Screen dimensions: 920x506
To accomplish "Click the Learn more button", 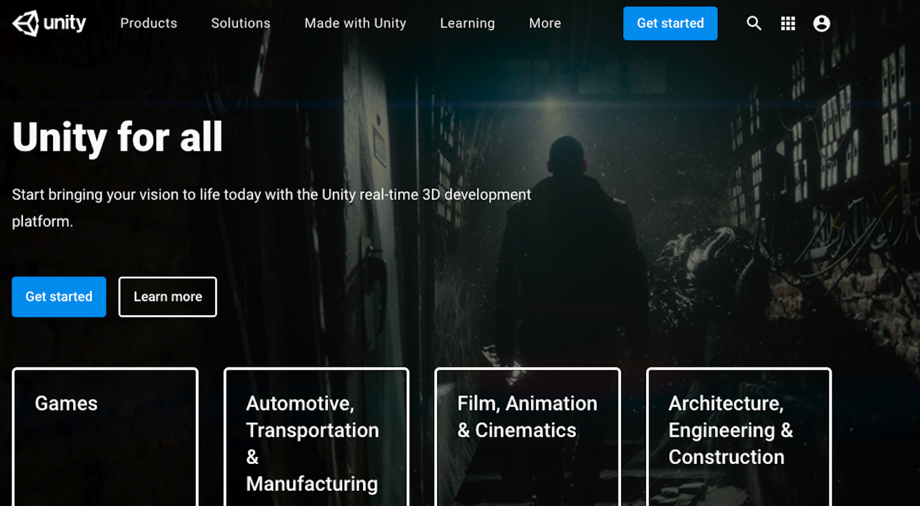I will click(167, 297).
